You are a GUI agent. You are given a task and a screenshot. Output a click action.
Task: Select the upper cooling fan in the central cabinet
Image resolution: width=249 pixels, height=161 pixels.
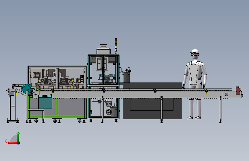point(109,104)
